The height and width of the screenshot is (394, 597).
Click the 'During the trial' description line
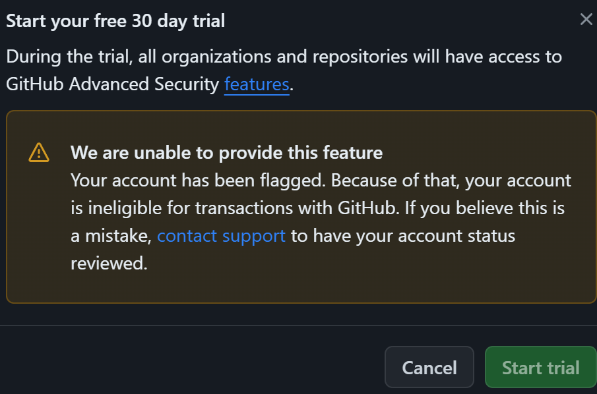pos(284,57)
